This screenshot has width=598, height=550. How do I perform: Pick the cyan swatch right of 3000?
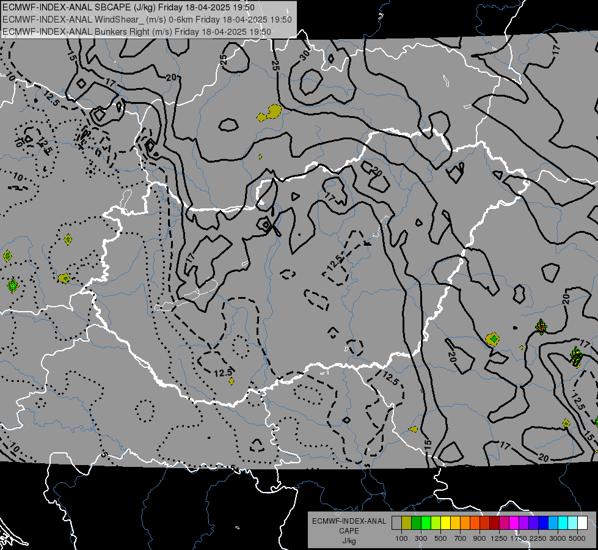click(563, 523)
